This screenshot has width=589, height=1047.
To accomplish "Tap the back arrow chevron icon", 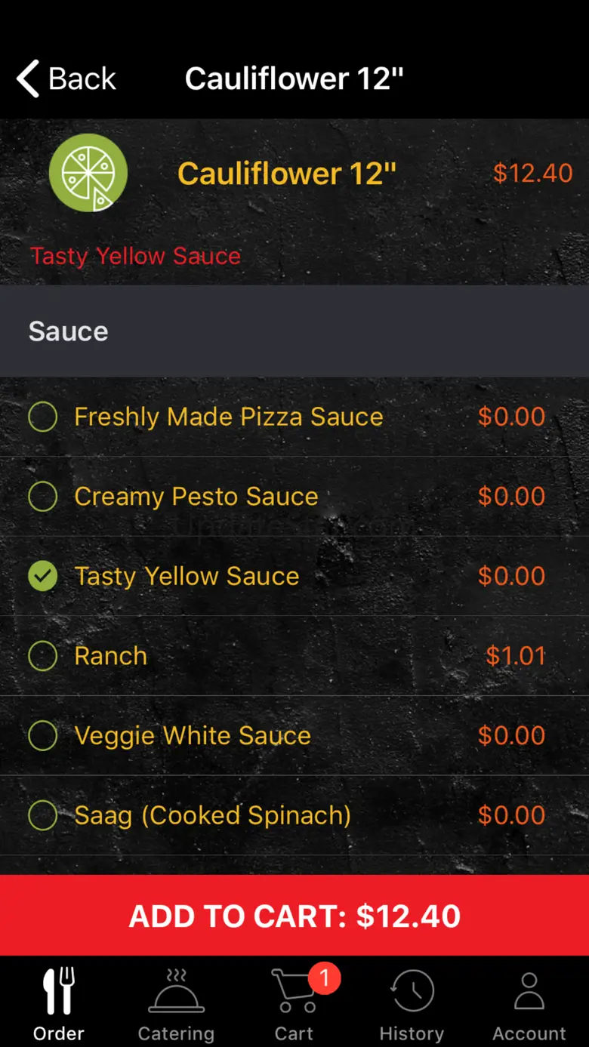I will [28, 79].
